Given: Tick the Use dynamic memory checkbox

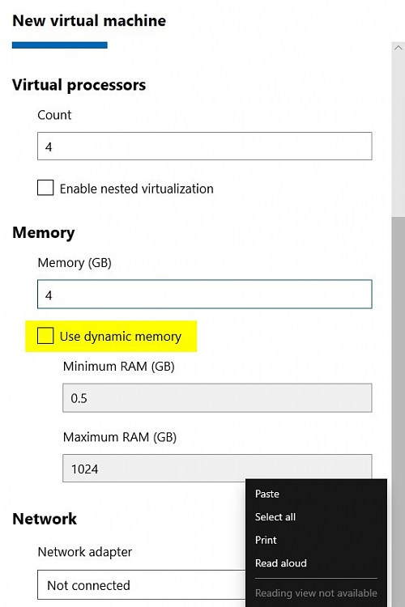Looking at the screenshot, I should (x=45, y=335).
